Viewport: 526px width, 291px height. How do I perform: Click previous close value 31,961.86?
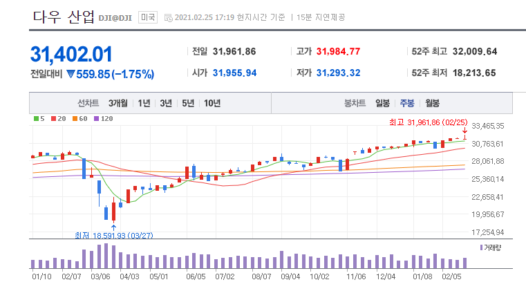(x=234, y=51)
